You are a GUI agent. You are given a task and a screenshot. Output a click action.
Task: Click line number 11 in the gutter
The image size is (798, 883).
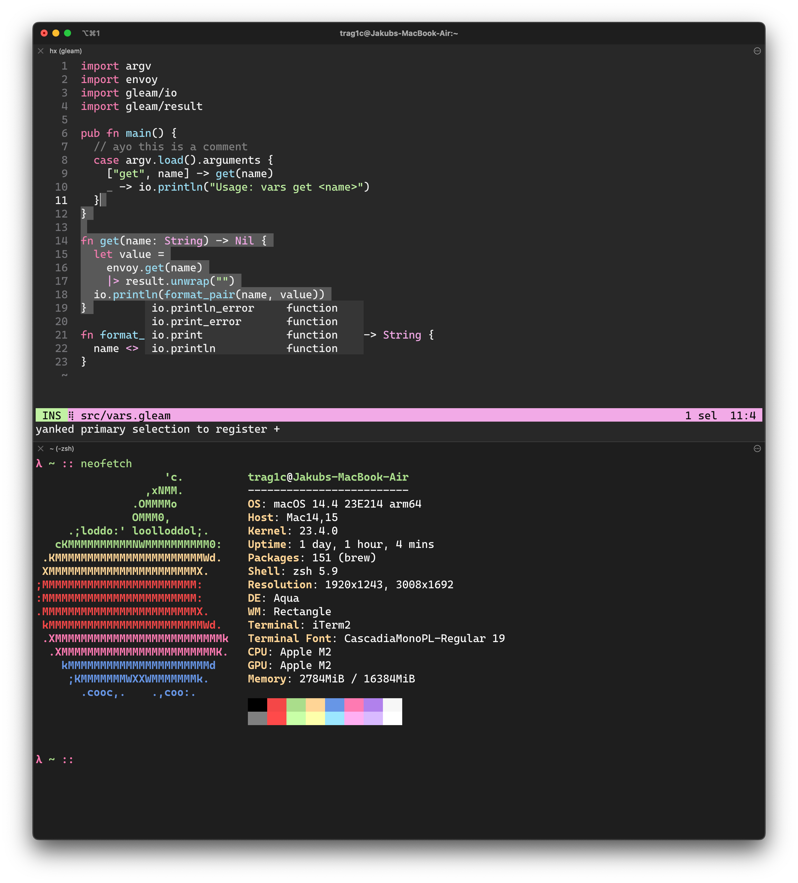pos(61,200)
